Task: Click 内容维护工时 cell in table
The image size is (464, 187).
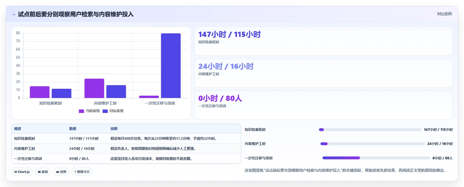Action: click(x=25, y=149)
